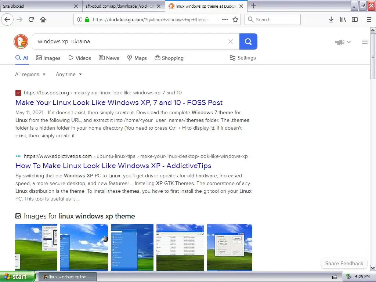Expand the Any time filter

click(69, 74)
